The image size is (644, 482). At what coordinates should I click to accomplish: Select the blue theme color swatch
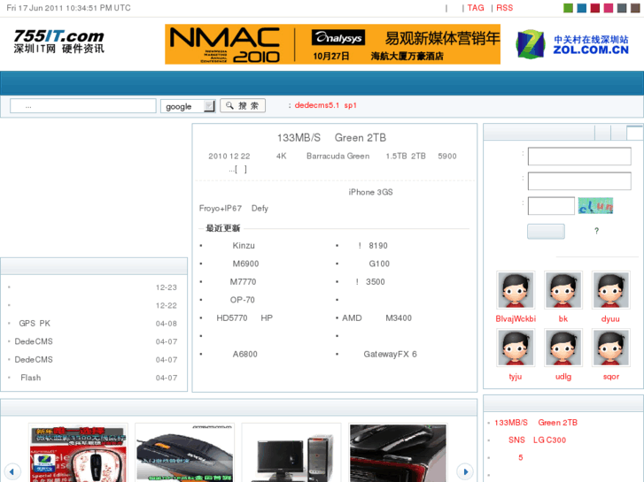click(x=581, y=8)
